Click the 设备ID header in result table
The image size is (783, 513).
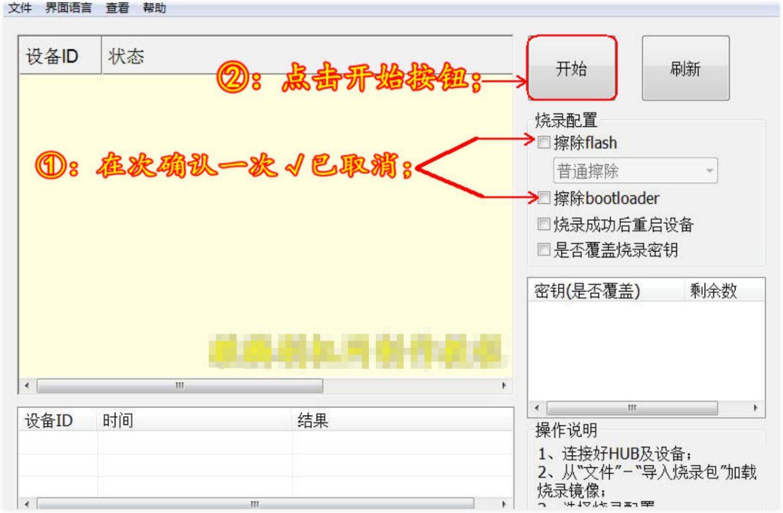point(58,421)
